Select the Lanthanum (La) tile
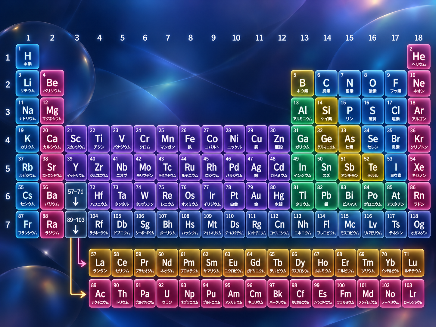 pyautogui.click(x=100, y=263)
